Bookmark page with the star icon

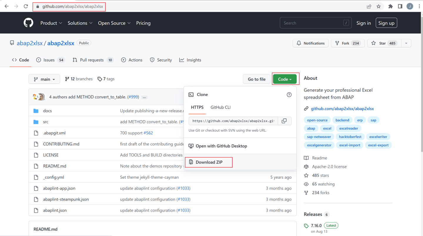click(379, 6)
